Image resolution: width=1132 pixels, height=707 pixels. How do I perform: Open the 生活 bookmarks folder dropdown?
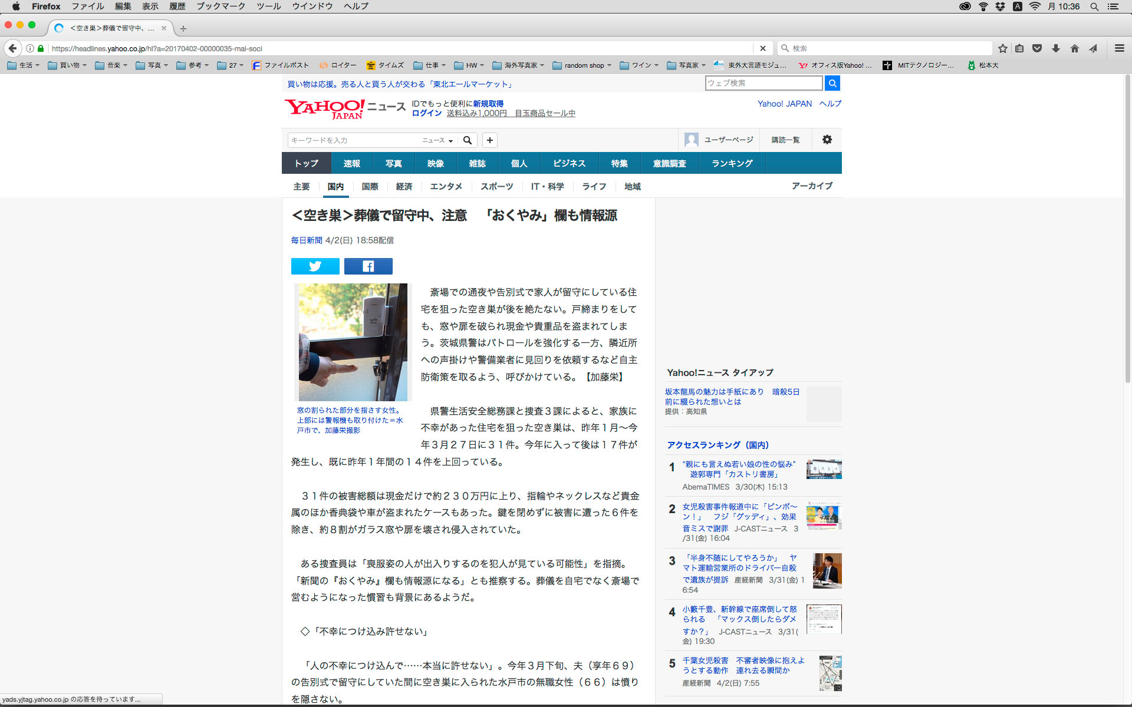[x=24, y=65]
